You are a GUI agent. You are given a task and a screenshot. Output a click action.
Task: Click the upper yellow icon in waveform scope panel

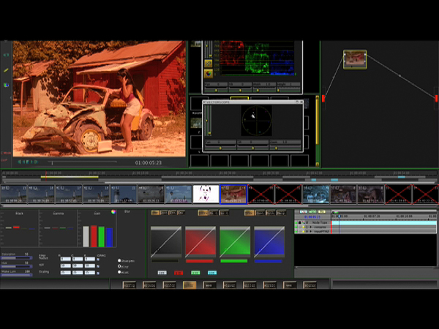pos(208,64)
